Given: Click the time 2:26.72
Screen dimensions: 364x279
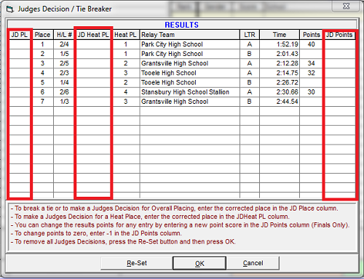Looking at the screenshot, I should pyautogui.click(x=288, y=82).
